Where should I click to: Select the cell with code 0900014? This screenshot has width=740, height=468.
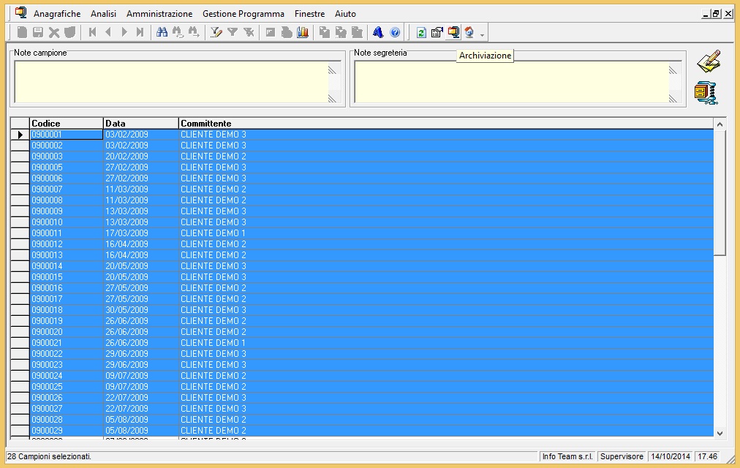[66, 266]
